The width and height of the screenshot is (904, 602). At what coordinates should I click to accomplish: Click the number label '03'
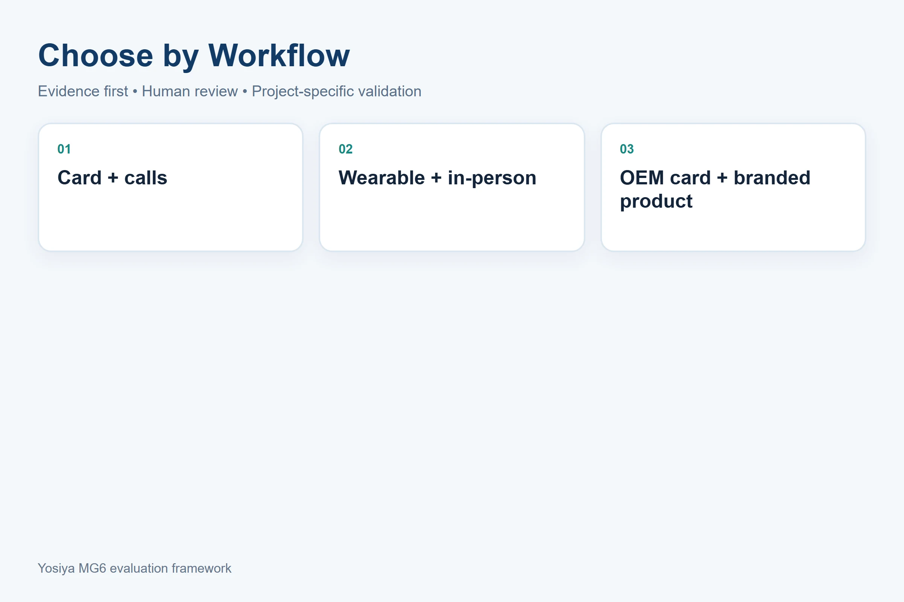[627, 149]
